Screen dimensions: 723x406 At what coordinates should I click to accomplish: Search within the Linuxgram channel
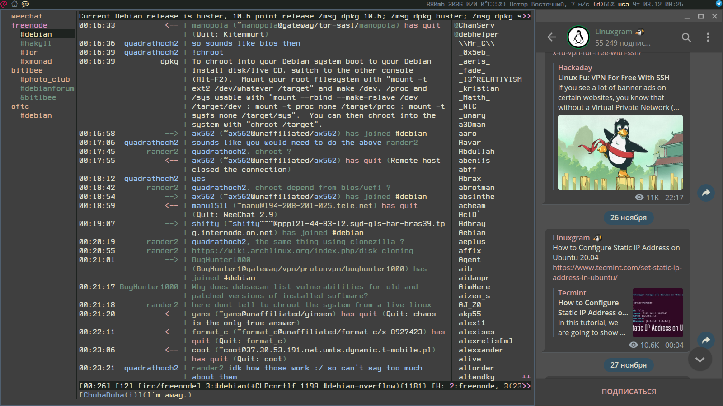click(686, 37)
